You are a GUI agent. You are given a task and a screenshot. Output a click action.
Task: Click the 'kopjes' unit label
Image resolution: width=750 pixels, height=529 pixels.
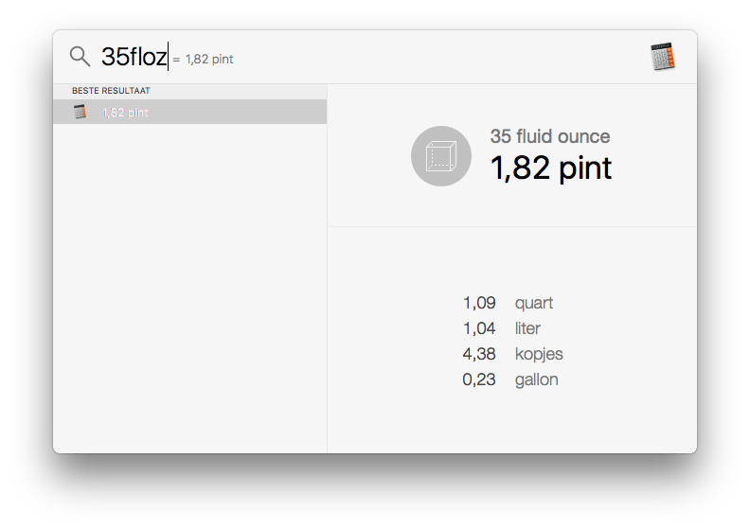click(x=539, y=354)
